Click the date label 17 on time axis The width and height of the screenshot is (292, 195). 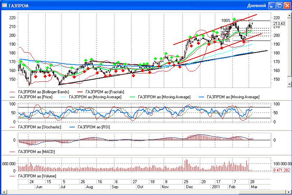(218, 182)
